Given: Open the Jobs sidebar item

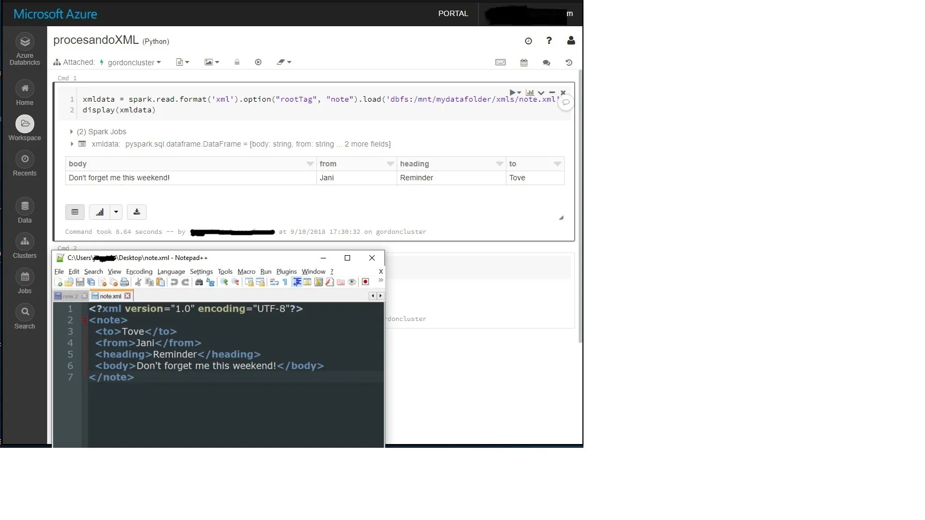Looking at the screenshot, I should [x=25, y=281].
